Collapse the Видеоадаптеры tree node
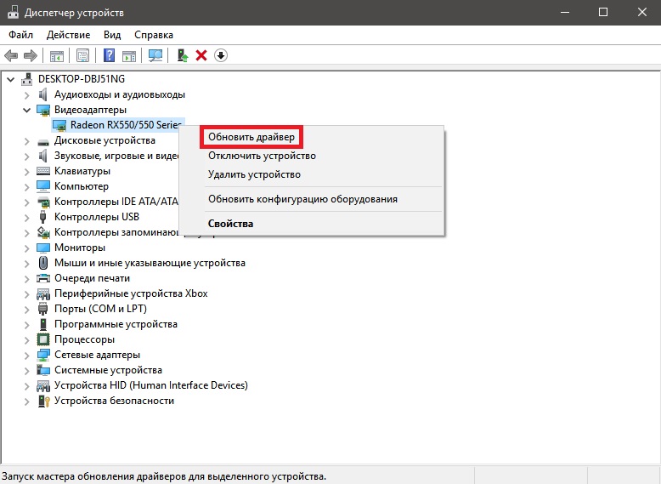 pos(26,110)
